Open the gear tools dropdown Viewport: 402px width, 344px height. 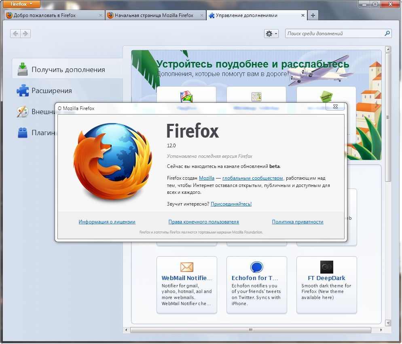coord(271,34)
